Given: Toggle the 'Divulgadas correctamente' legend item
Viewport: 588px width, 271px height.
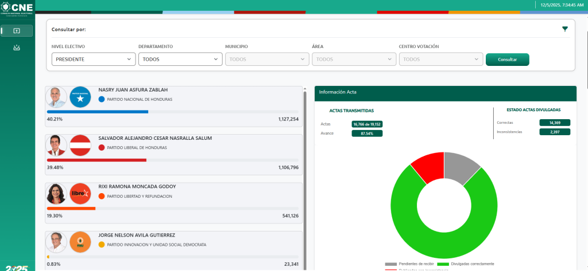Looking at the screenshot, I should (469, 264).
